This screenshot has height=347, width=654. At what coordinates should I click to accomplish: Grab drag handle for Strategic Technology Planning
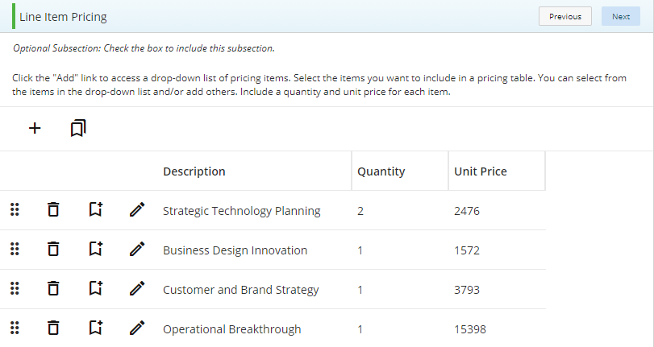click(15, 209)
